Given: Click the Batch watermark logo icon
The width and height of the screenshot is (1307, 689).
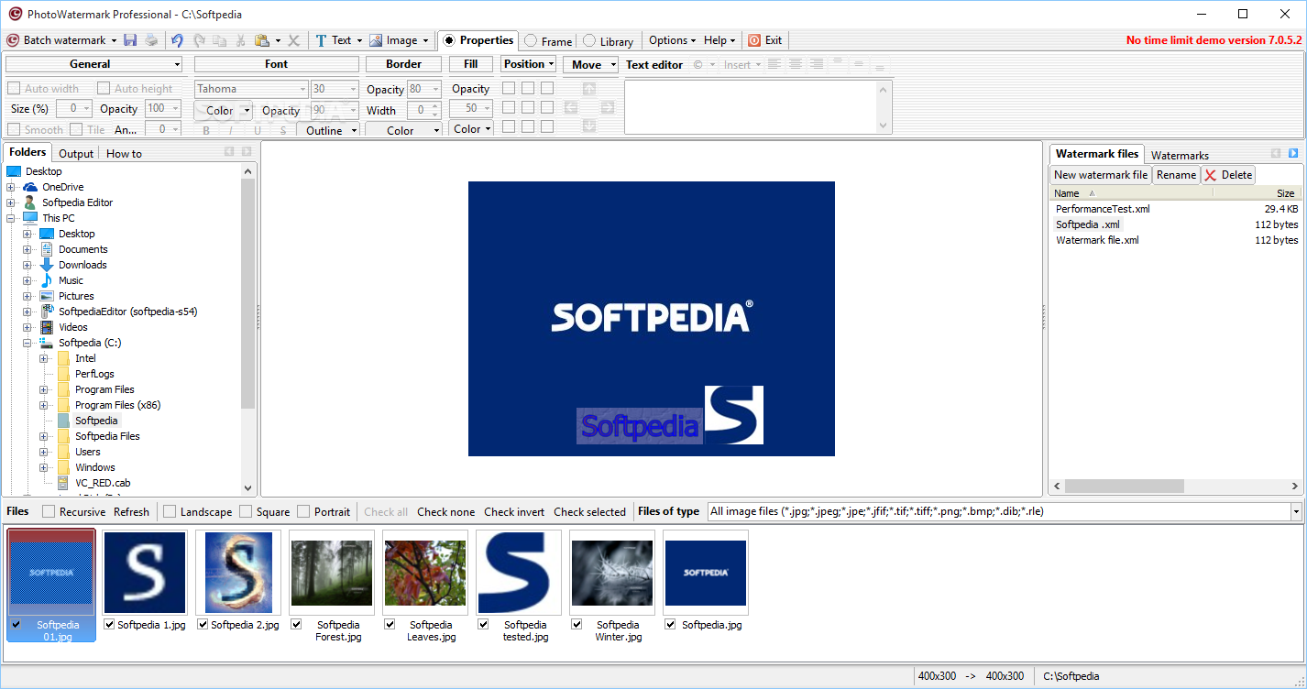Looking at the screenshot, I should click(x=13, y=40).
